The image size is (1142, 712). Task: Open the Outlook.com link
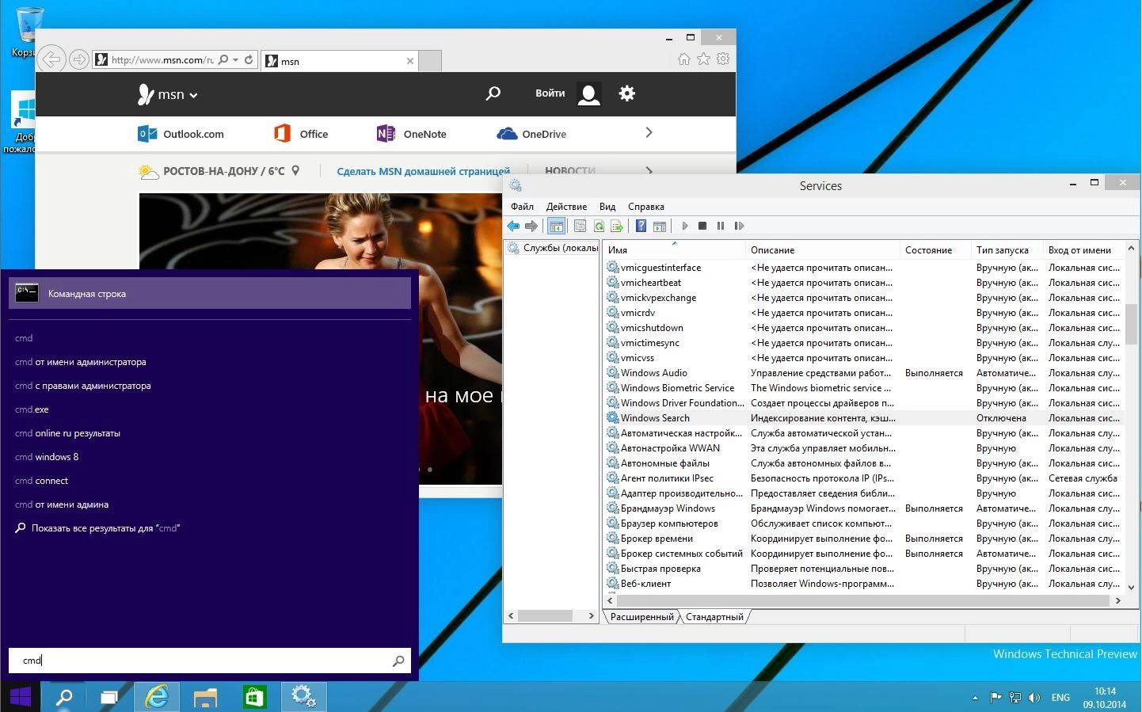(x=181, y=134)
